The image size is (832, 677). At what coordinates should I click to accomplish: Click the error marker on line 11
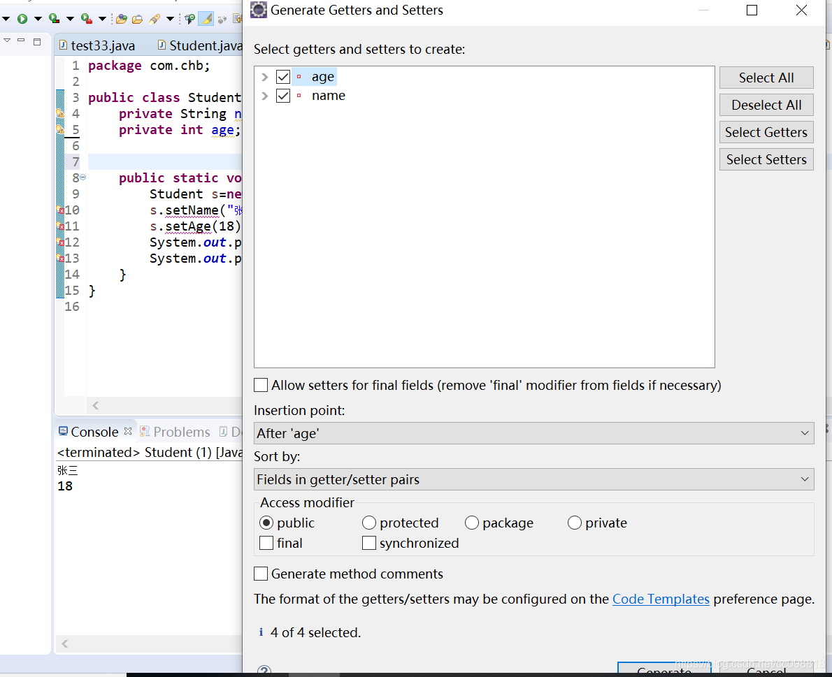60,226
